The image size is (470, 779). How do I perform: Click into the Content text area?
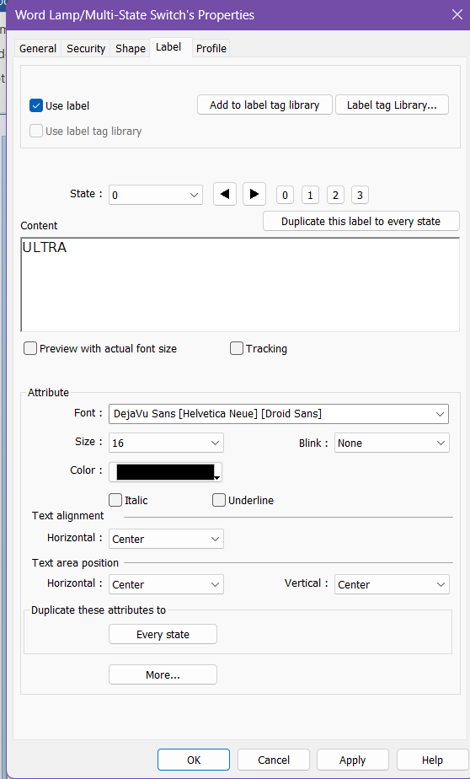(x=240, y=285)
